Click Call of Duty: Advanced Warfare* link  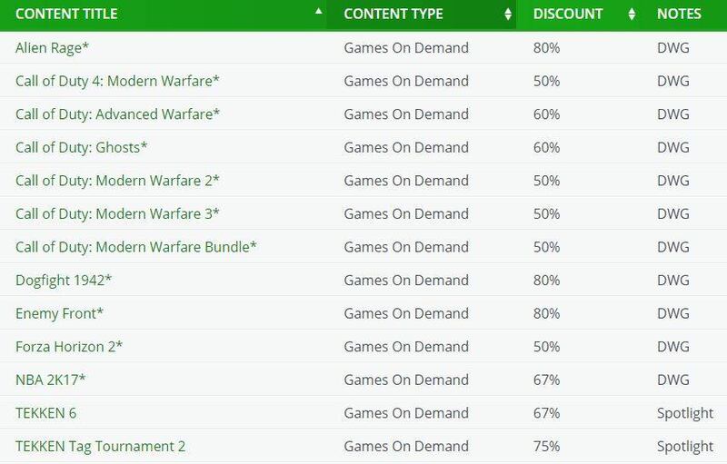point(117,114)
